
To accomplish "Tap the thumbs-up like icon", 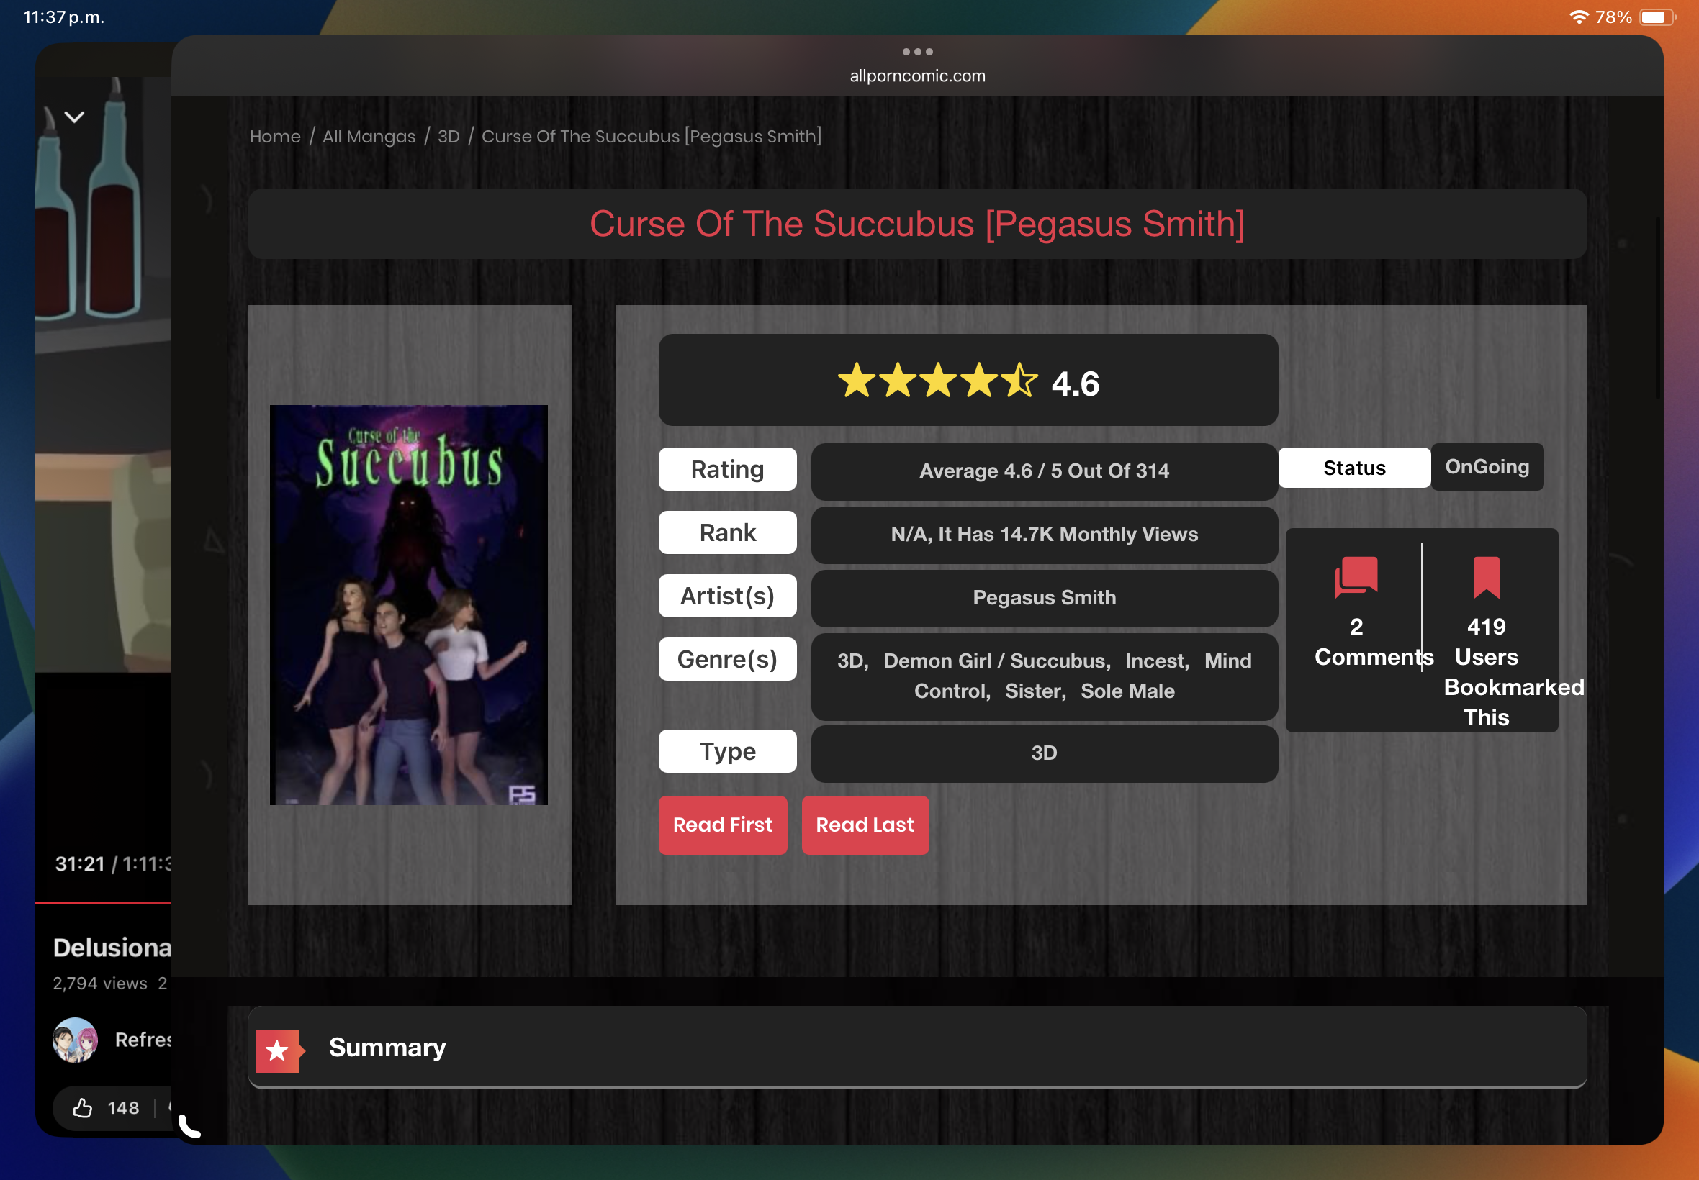I will coord(83,1107).
